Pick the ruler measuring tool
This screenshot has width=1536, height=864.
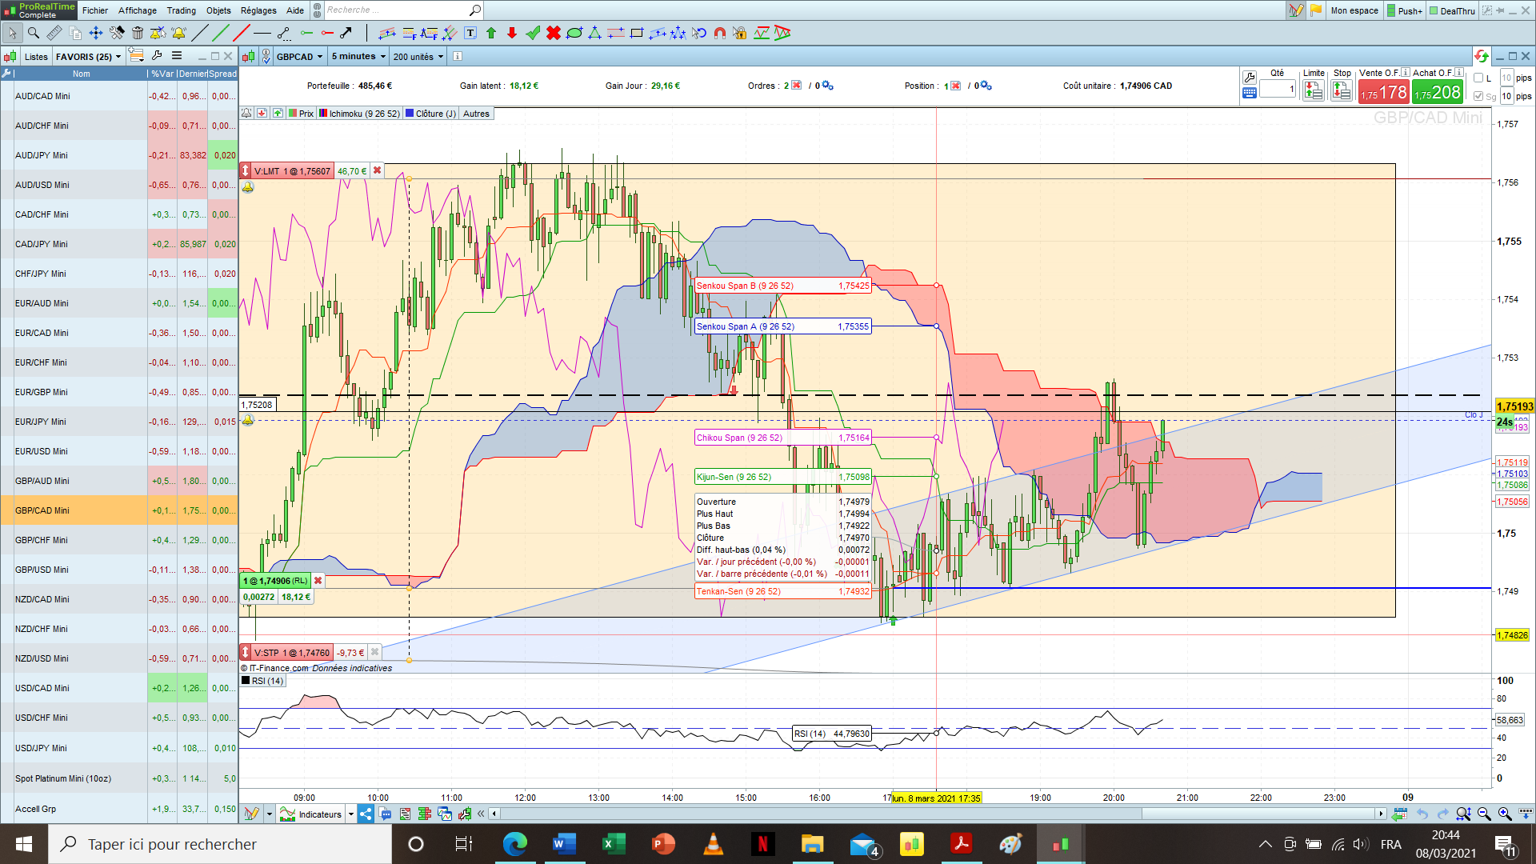coord(54,33)
